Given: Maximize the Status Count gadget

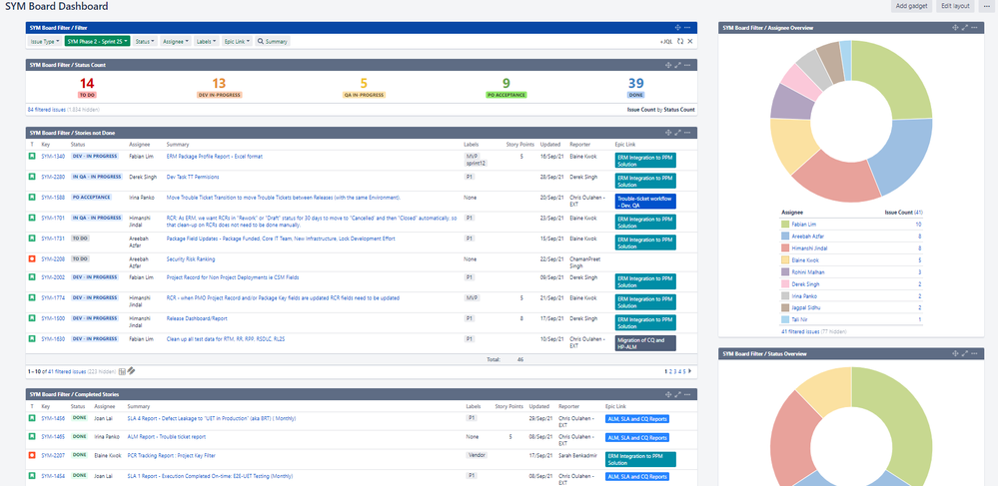Looking at the screenshot, I should [x=678, y=65].
